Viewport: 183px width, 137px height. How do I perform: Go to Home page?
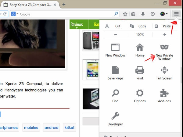click(x=140, y=50)
